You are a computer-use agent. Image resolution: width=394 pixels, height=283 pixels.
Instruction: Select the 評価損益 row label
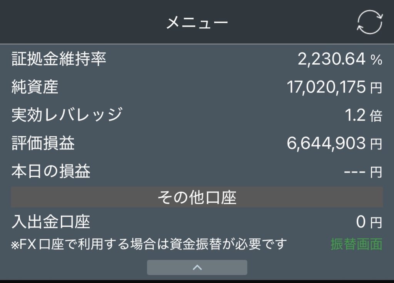43,143
